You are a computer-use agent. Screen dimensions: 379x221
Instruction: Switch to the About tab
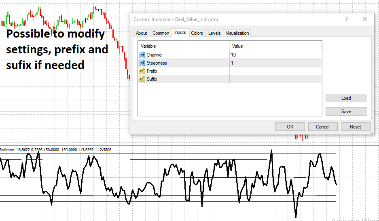pos(142,33)
